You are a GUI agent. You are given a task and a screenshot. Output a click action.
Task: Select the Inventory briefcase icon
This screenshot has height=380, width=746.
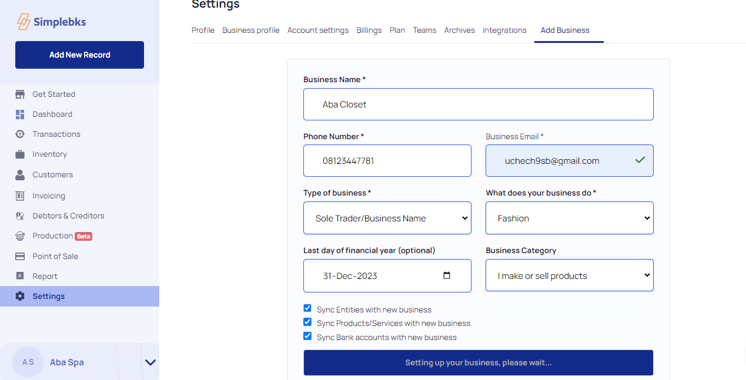coord(20,154)
